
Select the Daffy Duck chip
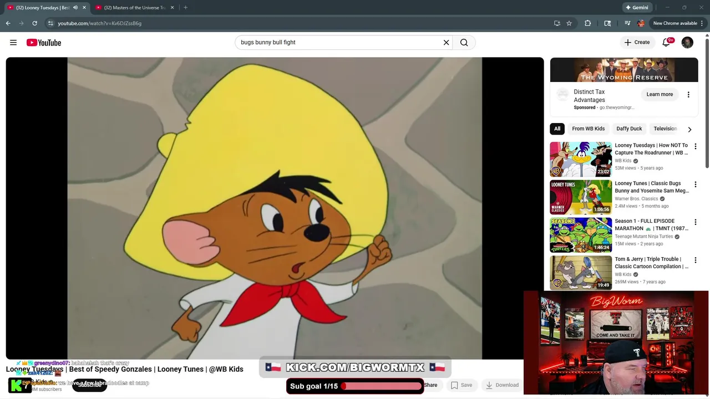[x=629, y=129]
